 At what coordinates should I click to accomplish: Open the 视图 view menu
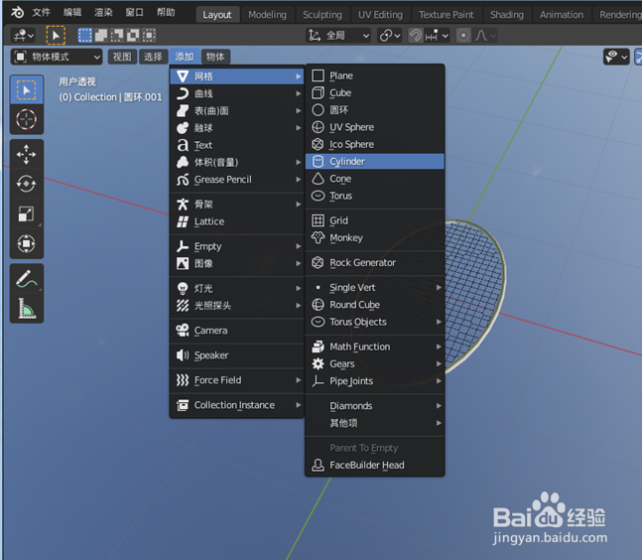click(x=122, y=57)
